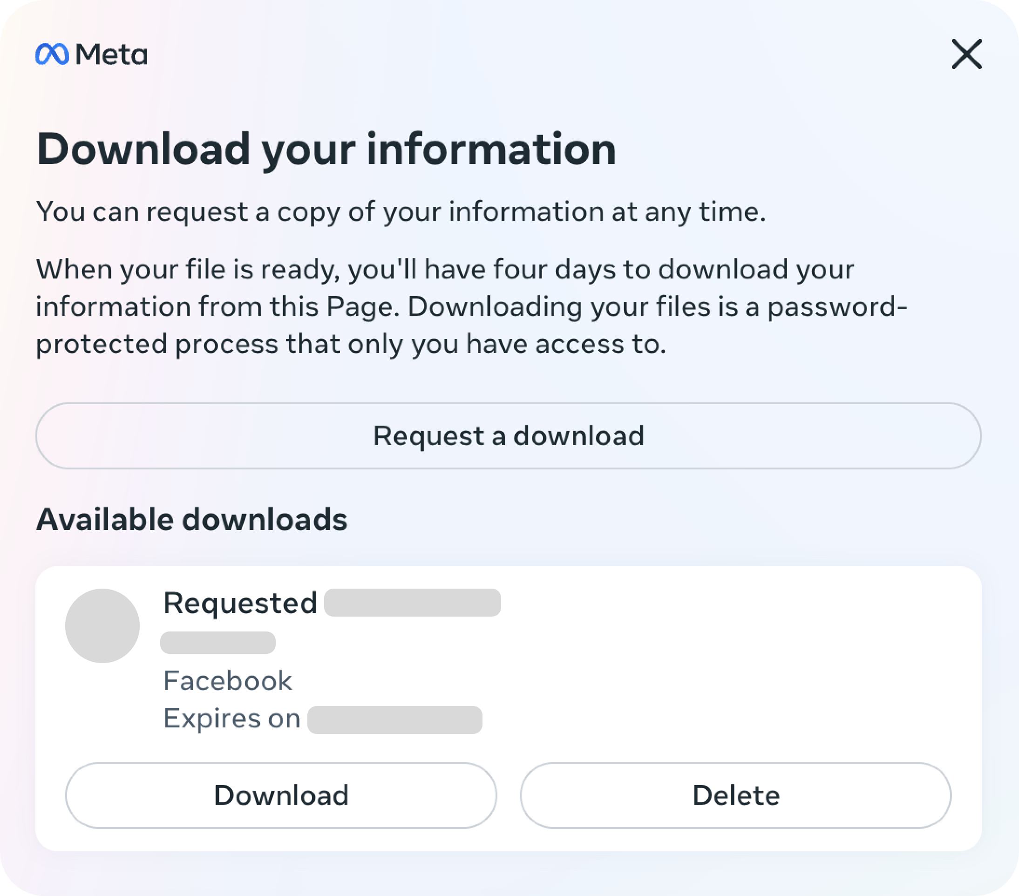This screenshot has height=896, width=1019.
Task: Click the Meta infinity logo icon
Action: click(52, 54)
